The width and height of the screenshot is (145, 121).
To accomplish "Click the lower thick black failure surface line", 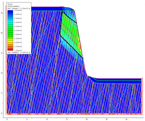I will (71, 47).
